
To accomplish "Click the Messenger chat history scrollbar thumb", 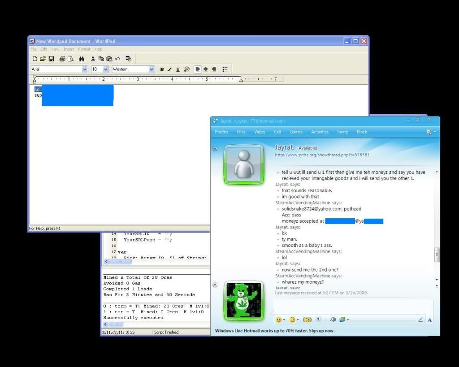I will pyautogui.click(x=437, y=255).
